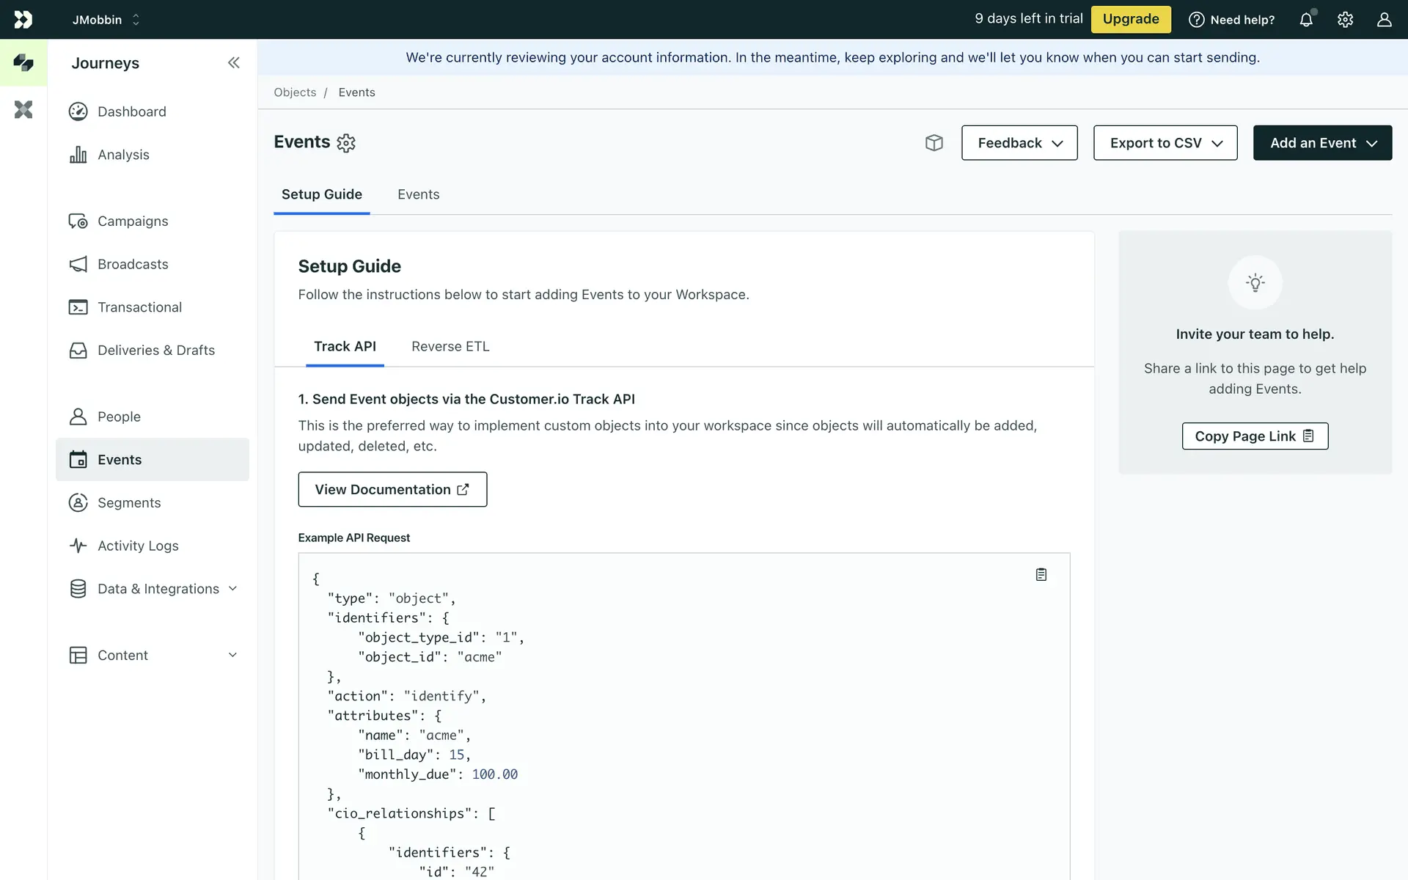Click the Copy Page Link button
This screenshot has height=880, width=1408.
[x=1254, y=436]
